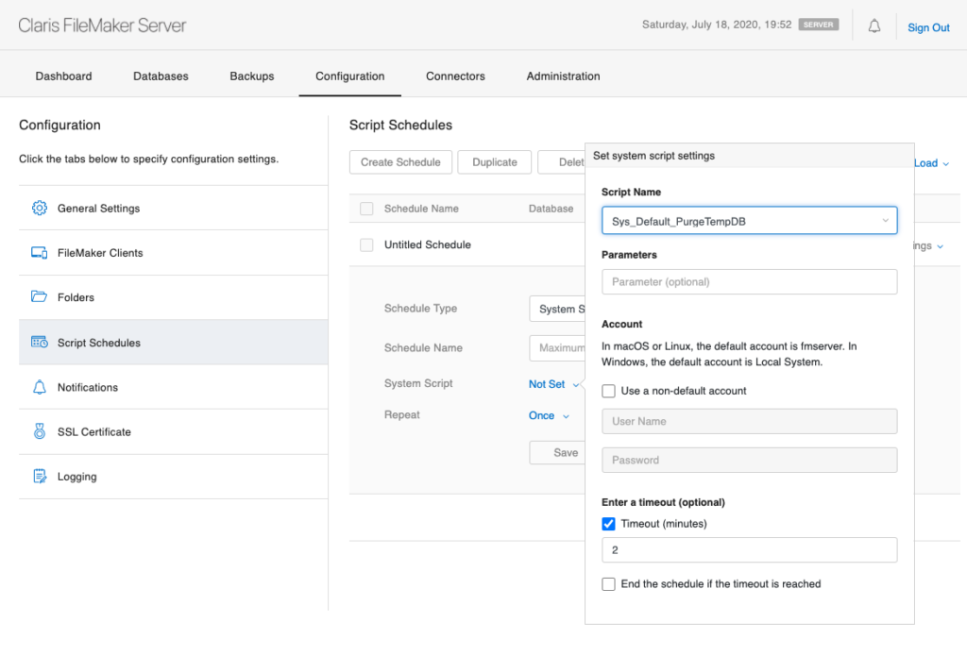Click the Password field
Image resolution: width=967 pixels, height=656 pixels.
(749, 460)
